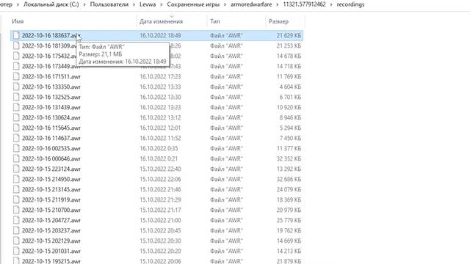Expand chevron after Сохраненные игры breadcrumb
Screen dimensions: 470x264
(x=225, y=4)
